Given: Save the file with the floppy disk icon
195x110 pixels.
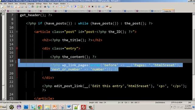Looking at the screenshot, I should 9,7.
